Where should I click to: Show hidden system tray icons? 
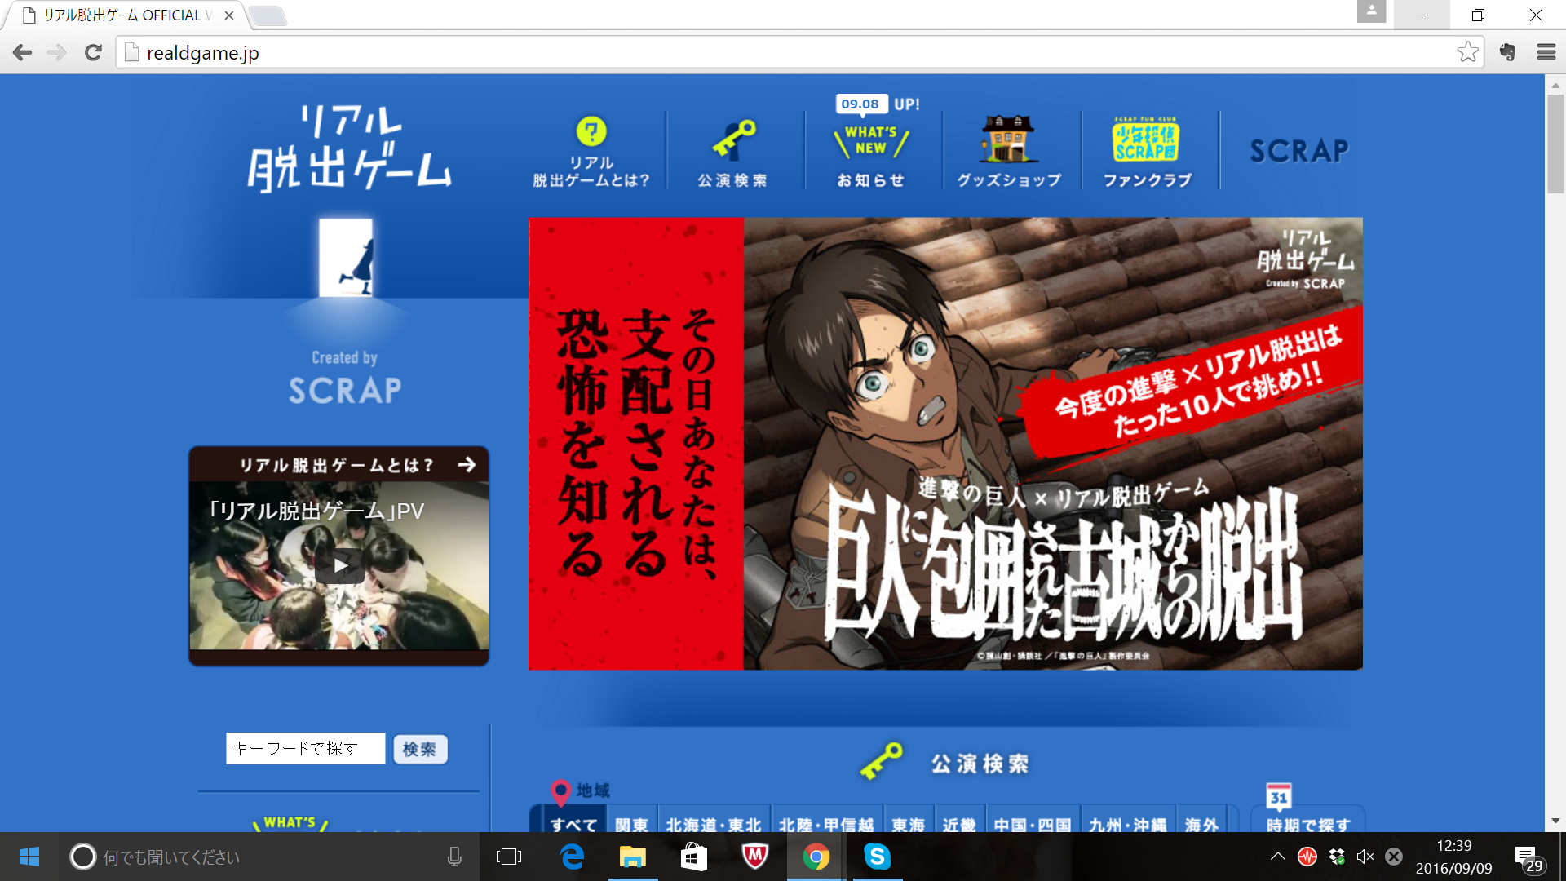(1278, 857)
